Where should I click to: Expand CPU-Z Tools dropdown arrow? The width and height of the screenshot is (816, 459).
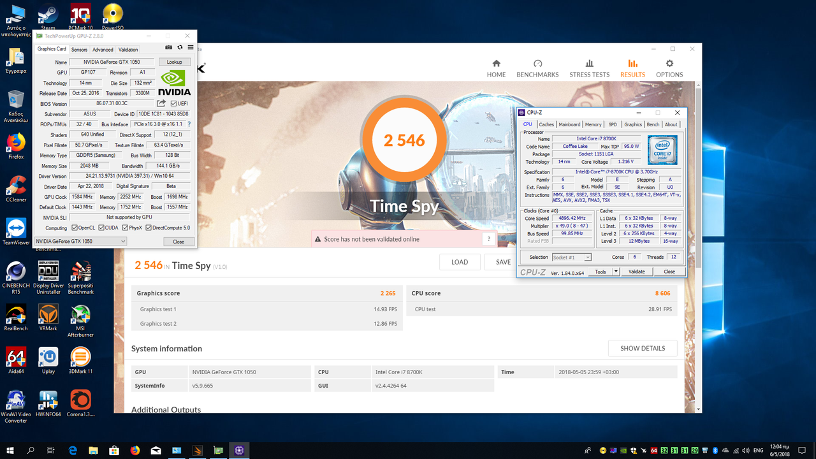pos(616,272)
